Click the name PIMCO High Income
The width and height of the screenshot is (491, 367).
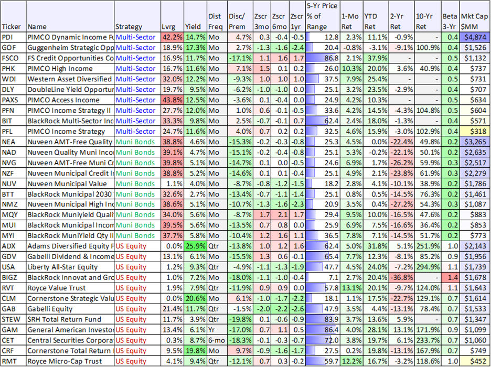[x=60, y=69]
